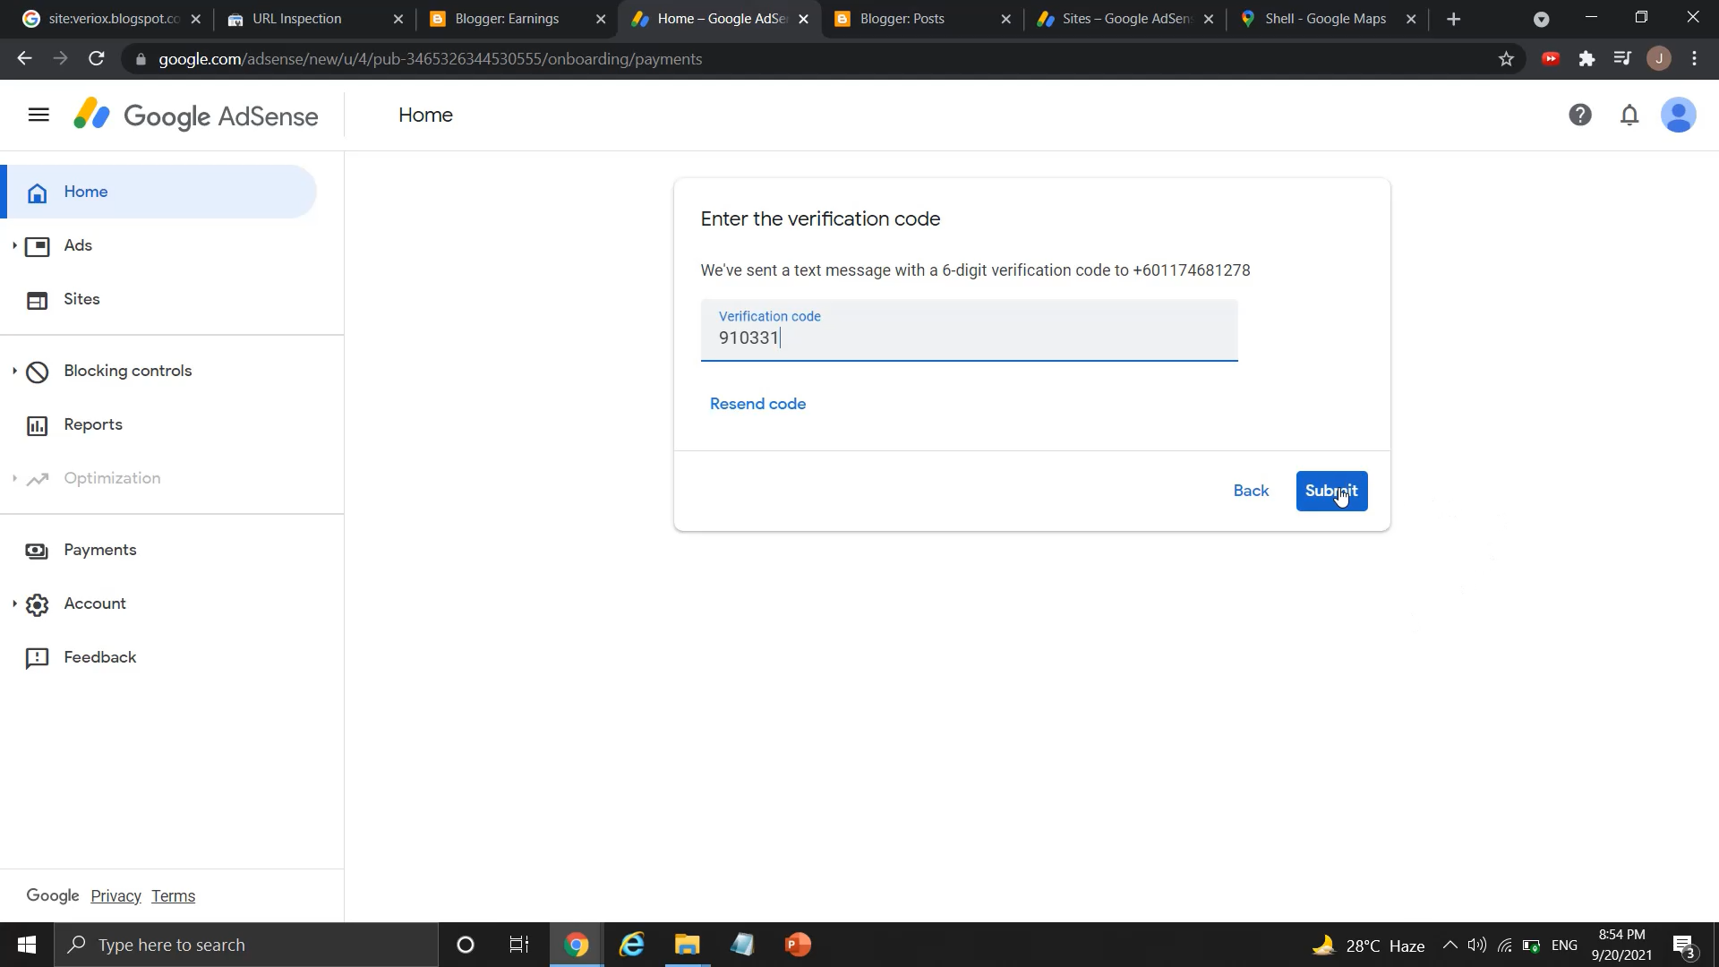Click the Account section icon

pos(38,603)
